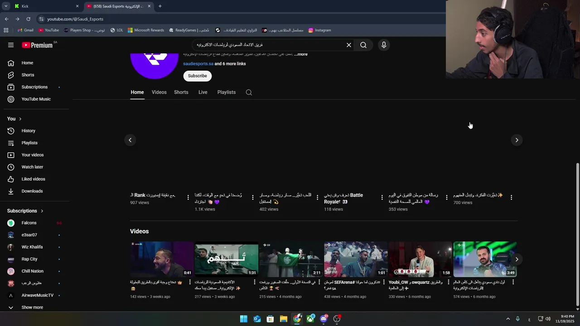Open Home in the sidebar
The height and width of the screenshot is (326, 580).
pos(34,63)
